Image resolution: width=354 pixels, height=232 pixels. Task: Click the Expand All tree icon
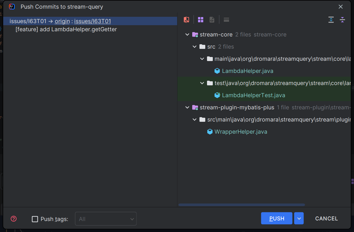pyautogui.click(x=331, y=20)
